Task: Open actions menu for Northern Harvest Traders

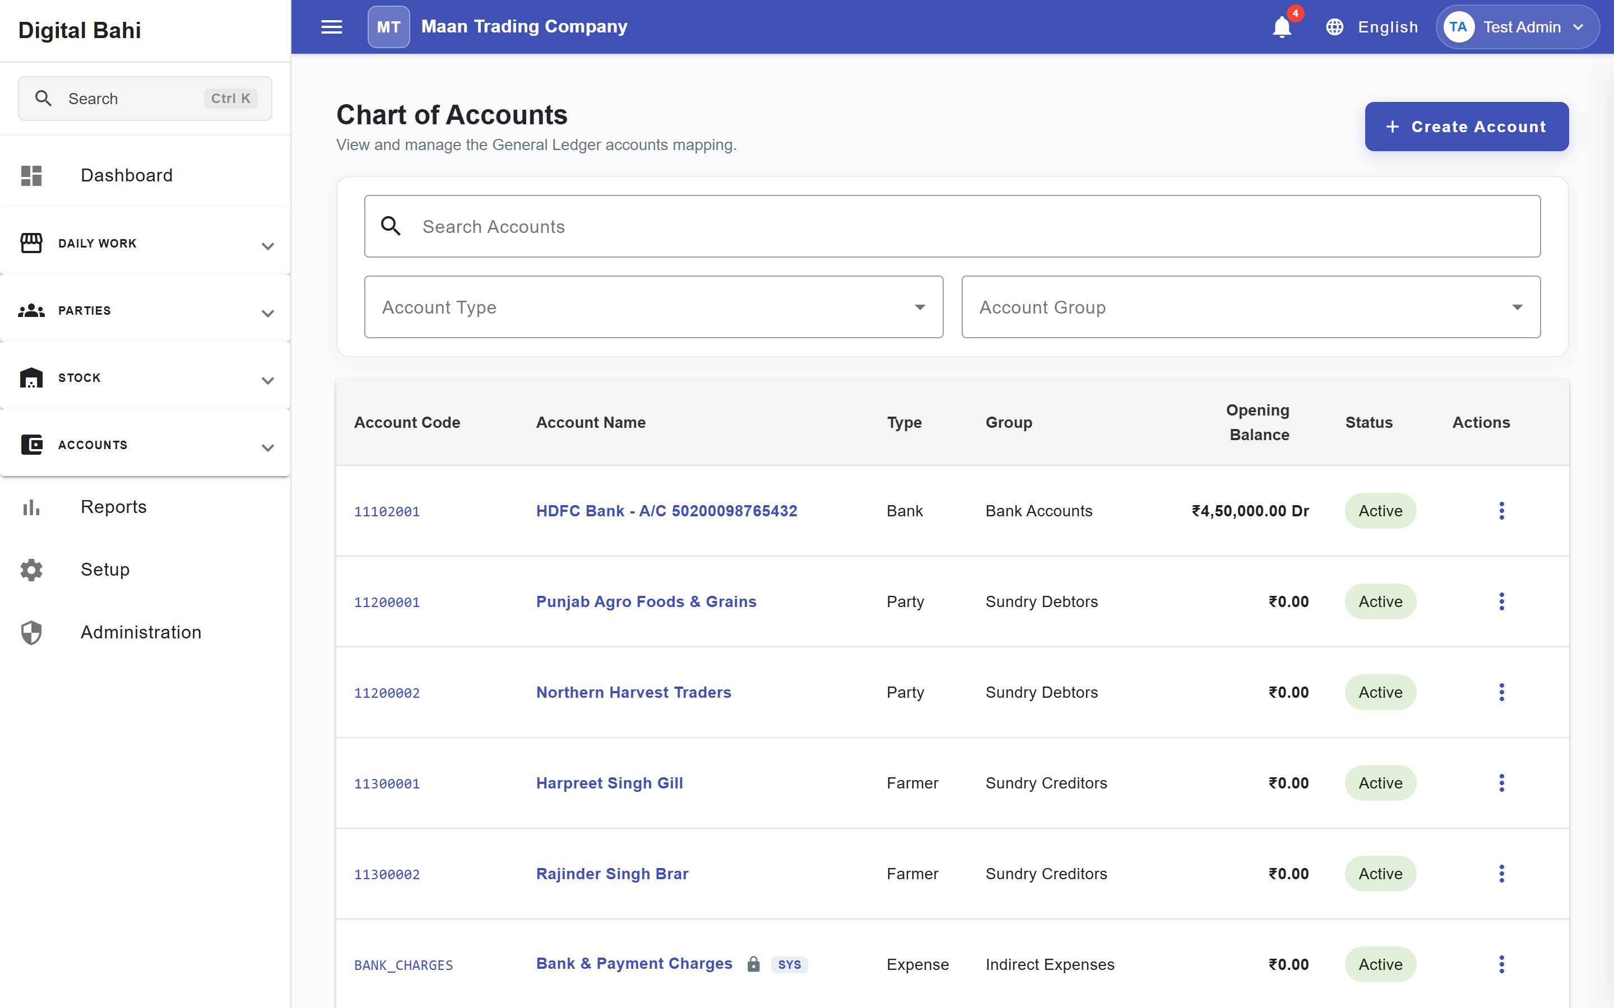Action: point(1501,692)
